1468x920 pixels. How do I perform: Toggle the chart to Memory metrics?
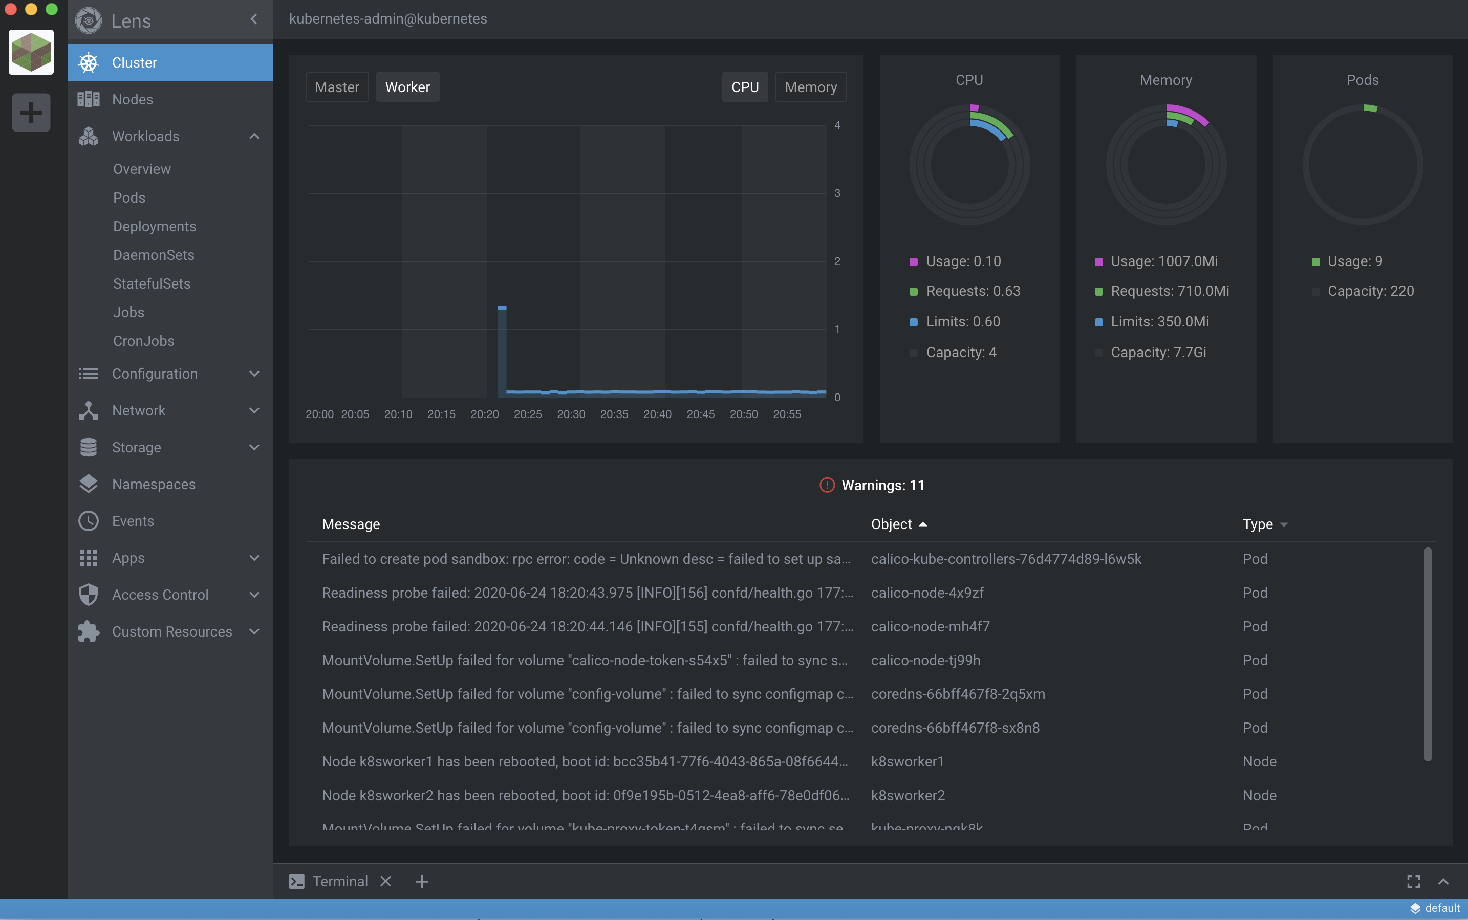[810, 86]
